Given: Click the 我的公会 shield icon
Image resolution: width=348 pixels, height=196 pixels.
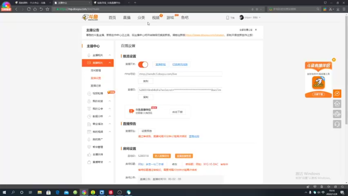Looking at the screenshot, I should tap(89, 108).
